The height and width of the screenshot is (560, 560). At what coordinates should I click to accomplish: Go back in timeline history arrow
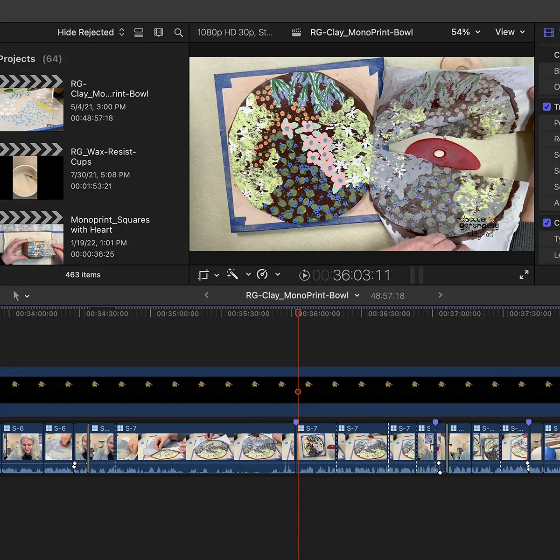coord(206,295)
